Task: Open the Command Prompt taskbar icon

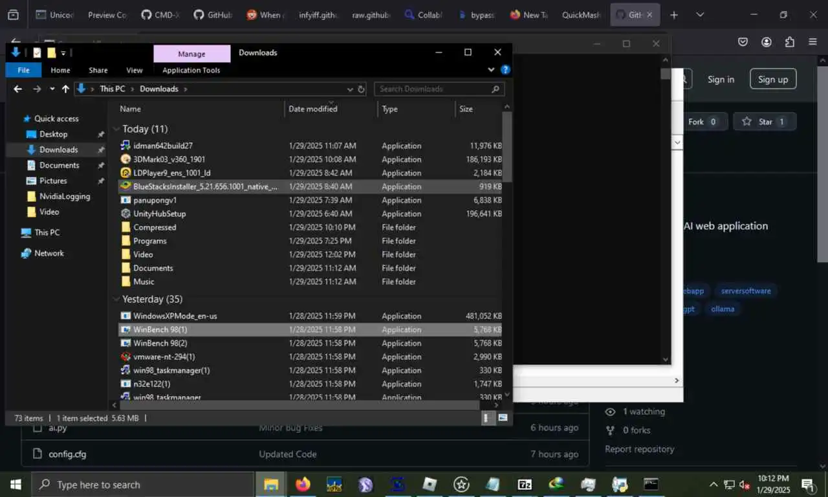Action: coord(651,484)
